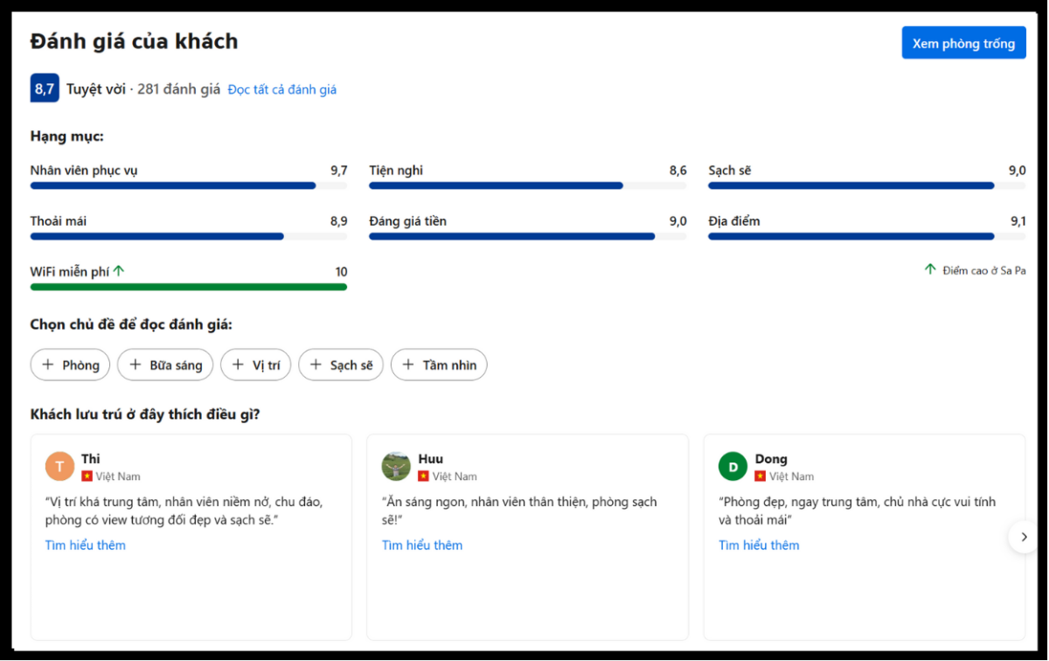
Task: Click Huu's profile photo avatar
Action: point(396,466)
